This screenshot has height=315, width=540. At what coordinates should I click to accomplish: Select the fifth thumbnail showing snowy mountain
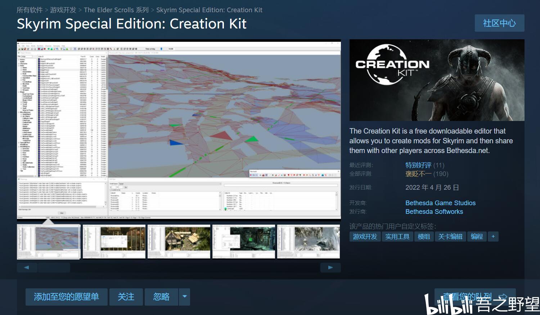coord(309,242)
